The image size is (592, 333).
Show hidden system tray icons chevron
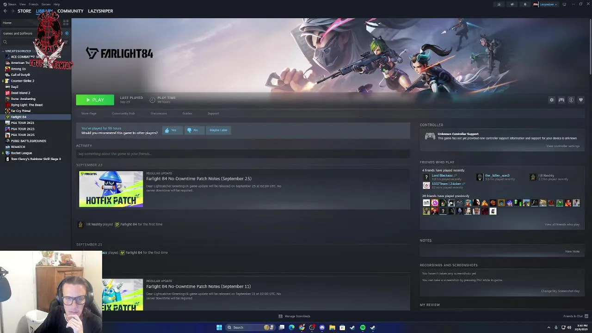[x=549, y=327]
